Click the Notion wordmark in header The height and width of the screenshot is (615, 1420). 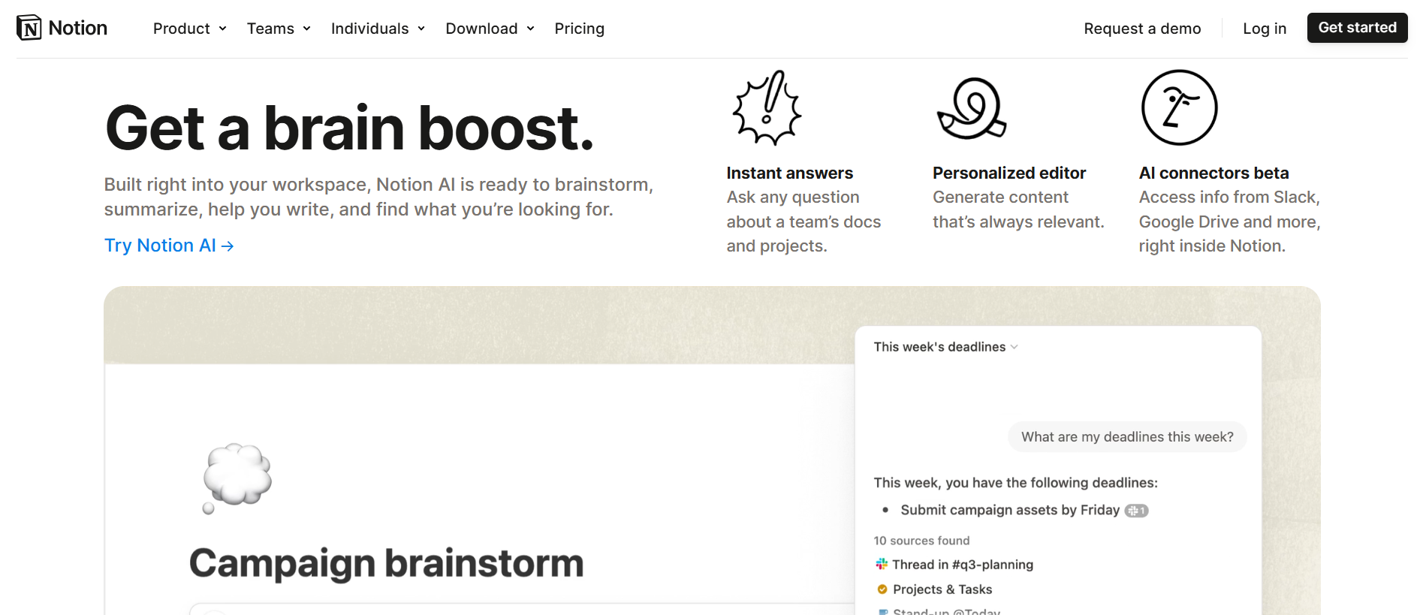click(x=78, y=28)
